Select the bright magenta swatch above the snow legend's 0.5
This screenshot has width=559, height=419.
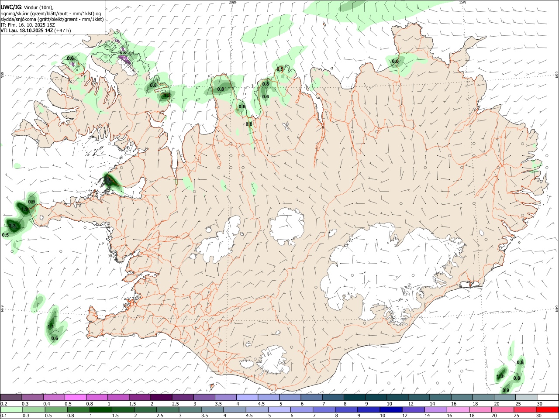point(76,398)
